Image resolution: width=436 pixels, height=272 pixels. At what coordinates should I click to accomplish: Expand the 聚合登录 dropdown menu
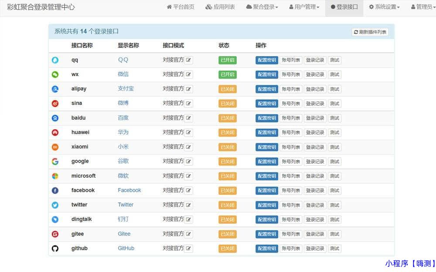[x=262, y=7]
